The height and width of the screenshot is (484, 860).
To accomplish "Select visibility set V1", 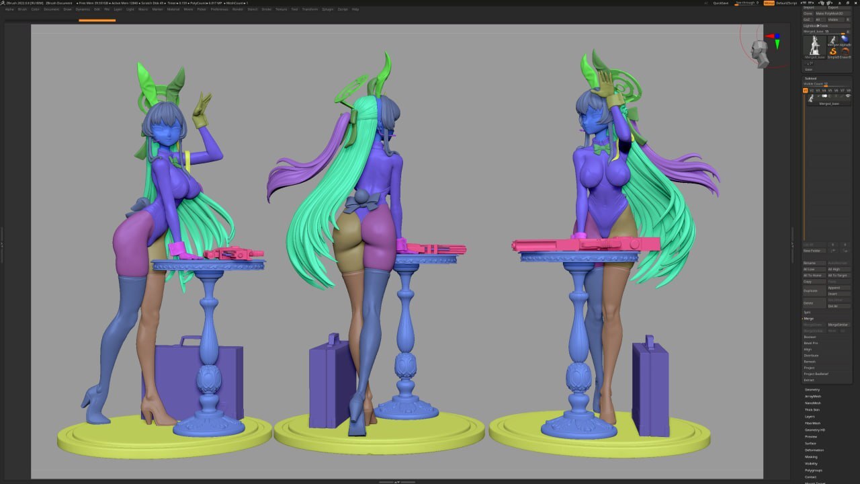I will pos(806,90).
